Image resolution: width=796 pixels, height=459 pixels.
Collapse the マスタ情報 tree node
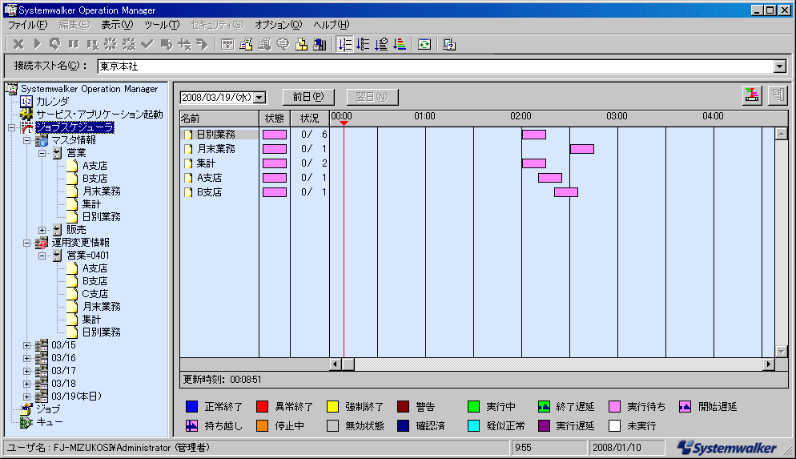pos(26,141)
